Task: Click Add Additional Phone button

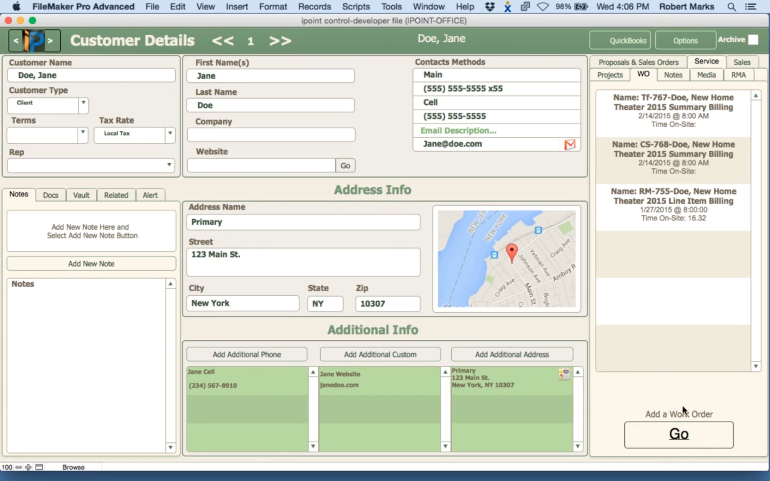Action: click(247, 354)
